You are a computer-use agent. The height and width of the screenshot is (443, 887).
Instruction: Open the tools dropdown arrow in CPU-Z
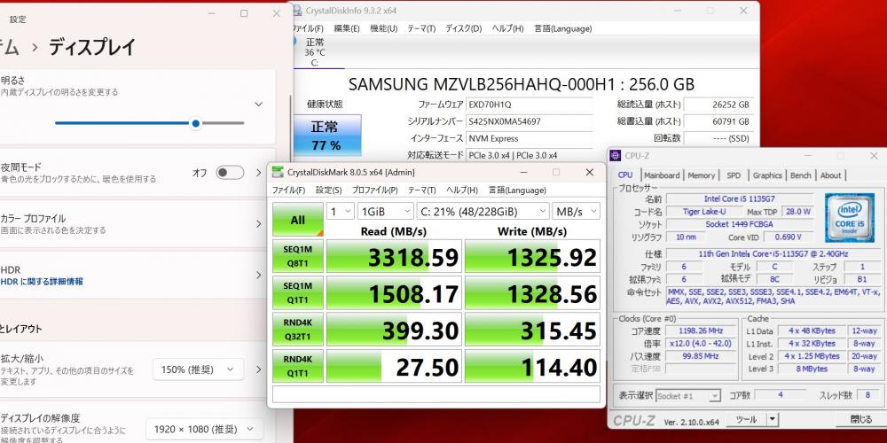click(773, 419)
